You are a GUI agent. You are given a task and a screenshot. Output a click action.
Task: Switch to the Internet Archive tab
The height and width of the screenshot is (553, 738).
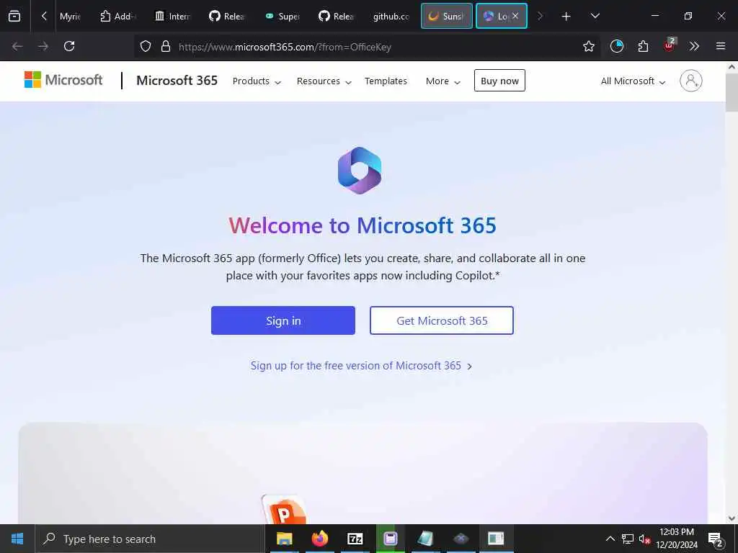tap(173, 17)
